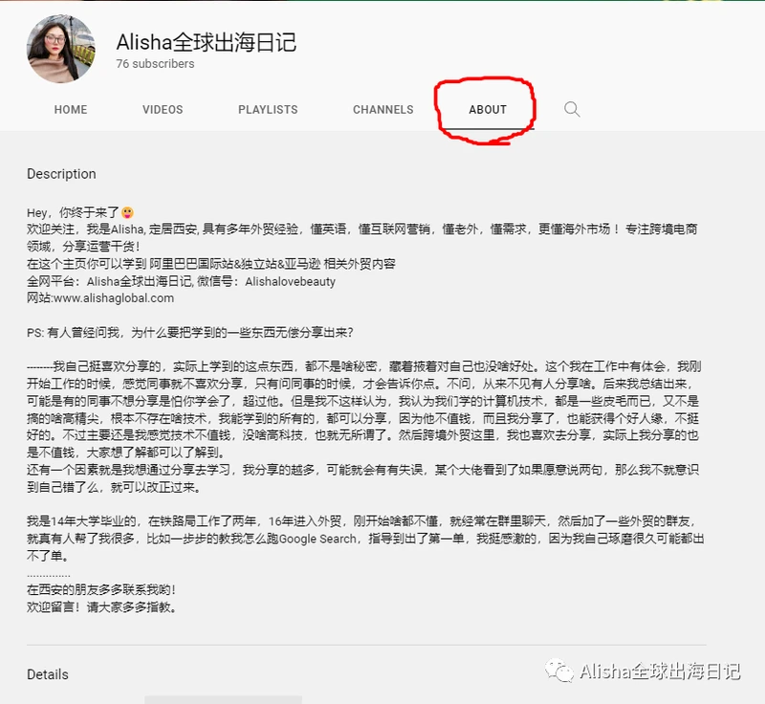This screenshot has height=704, width=765.
Task: Click the line mentioning 阿里巴巴国际站
Action: pyautogui.click(x=211, y=264)
